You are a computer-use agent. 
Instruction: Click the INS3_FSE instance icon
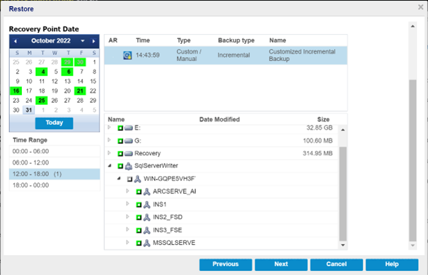tap(147, 230)
